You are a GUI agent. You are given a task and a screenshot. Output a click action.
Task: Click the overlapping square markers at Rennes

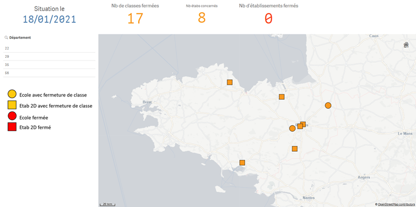(x=301, y=125)
